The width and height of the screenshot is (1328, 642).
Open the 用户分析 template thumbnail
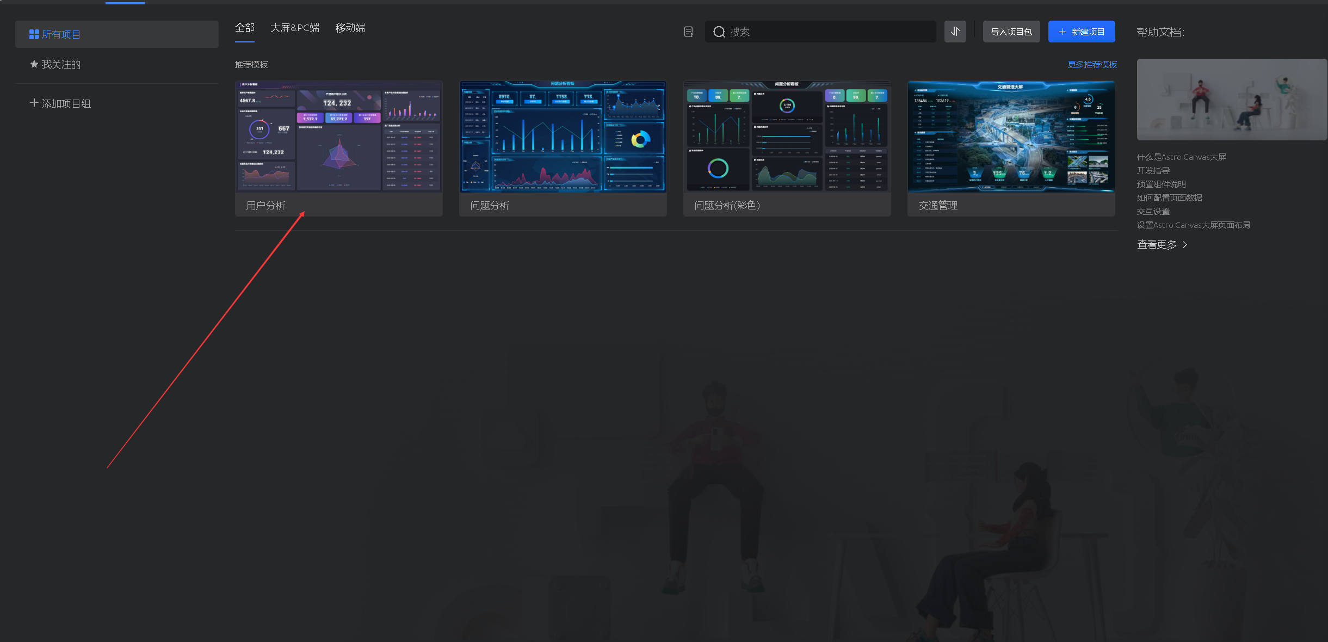(x=338, y=137)
